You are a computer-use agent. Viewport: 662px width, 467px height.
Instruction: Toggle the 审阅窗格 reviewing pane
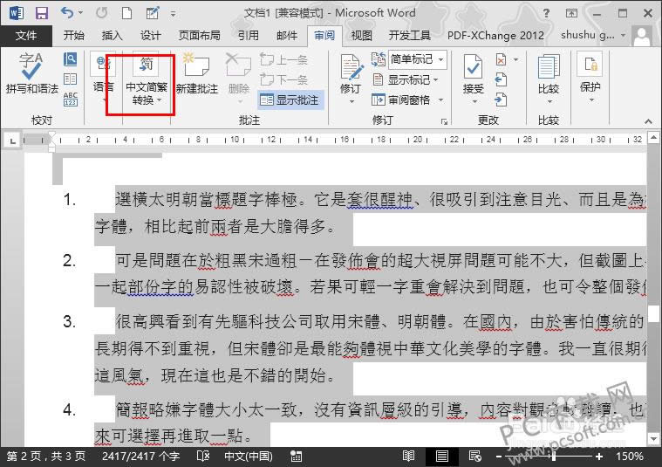coord(401,100)
